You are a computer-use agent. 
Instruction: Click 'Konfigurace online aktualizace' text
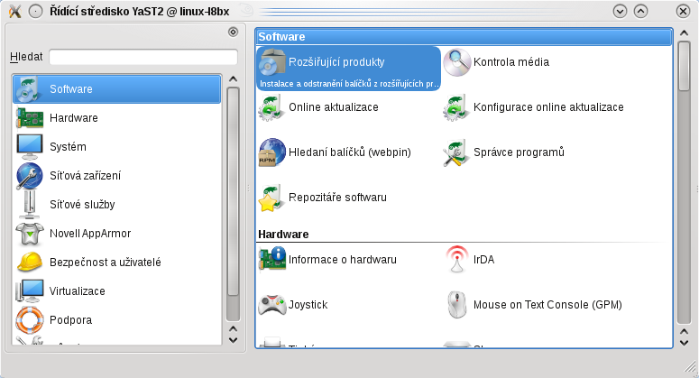point(548,107)
